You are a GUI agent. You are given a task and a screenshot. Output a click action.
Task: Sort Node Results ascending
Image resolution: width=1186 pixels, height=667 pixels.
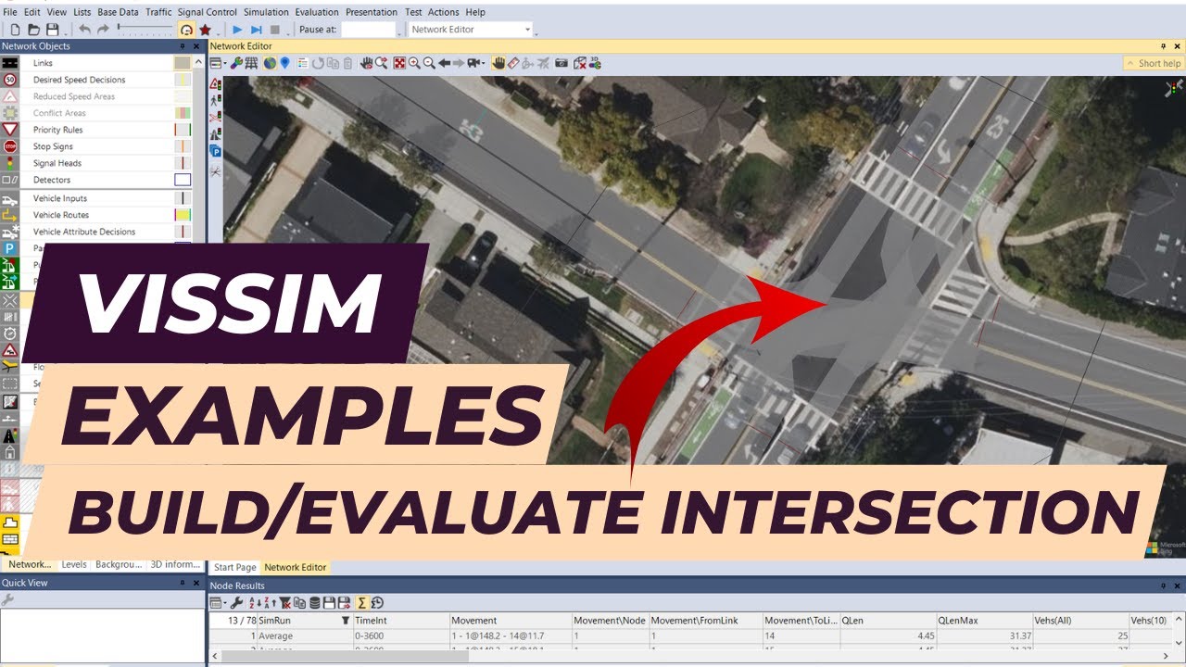point(254,603)
